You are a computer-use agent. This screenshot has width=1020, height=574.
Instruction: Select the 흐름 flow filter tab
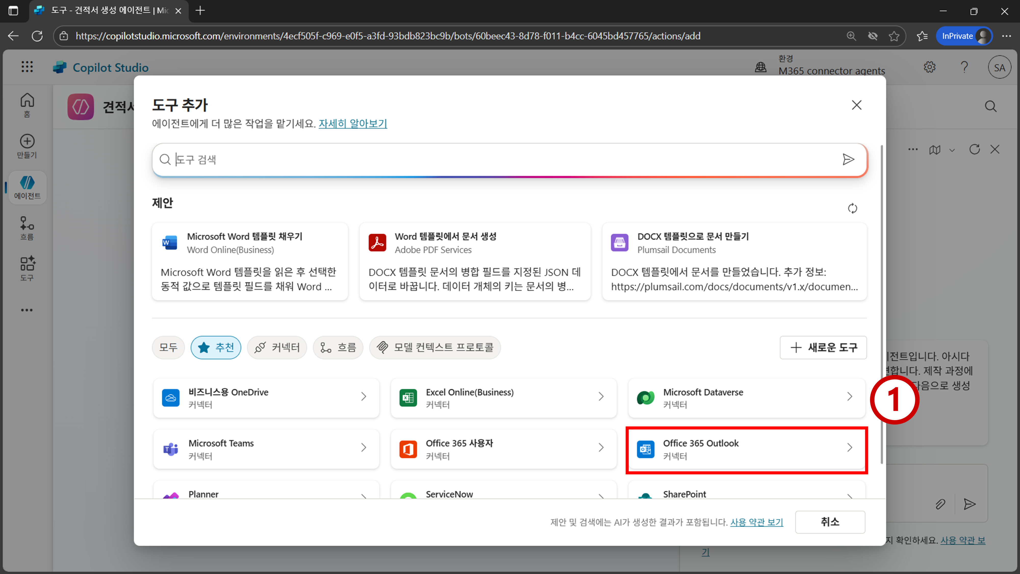pos(338,347)
